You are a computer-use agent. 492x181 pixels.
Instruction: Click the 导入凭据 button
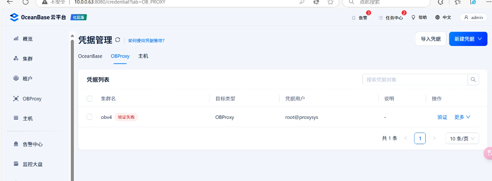pos(431,39)
